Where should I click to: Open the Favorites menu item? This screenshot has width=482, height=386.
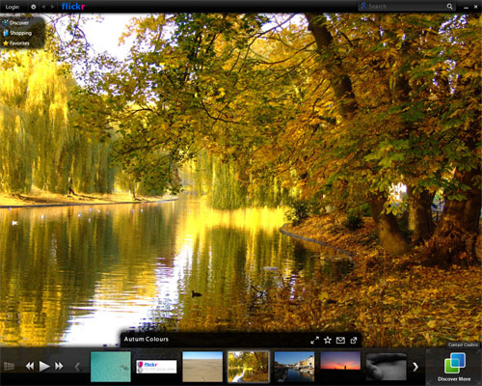(16, 43)
